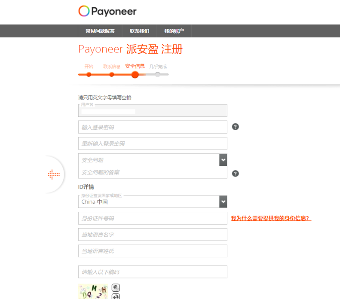Focus the 输入登录密码 field
The width and height of the screenshot is (340, 299).
click(152, 127)
